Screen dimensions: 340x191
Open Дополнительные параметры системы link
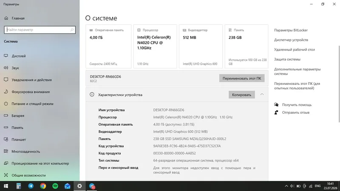tap(297, 71)
